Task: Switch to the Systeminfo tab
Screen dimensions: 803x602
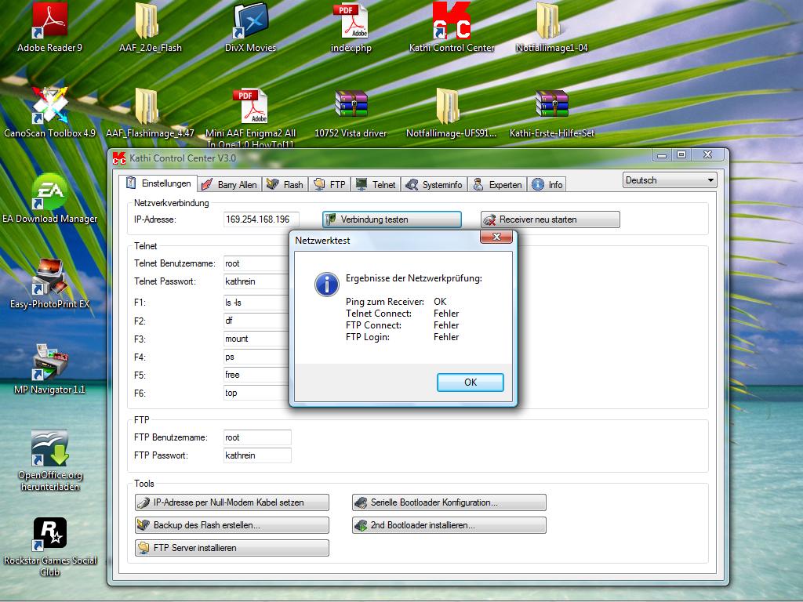Action: pyautogui.click(x=435, y=185)
